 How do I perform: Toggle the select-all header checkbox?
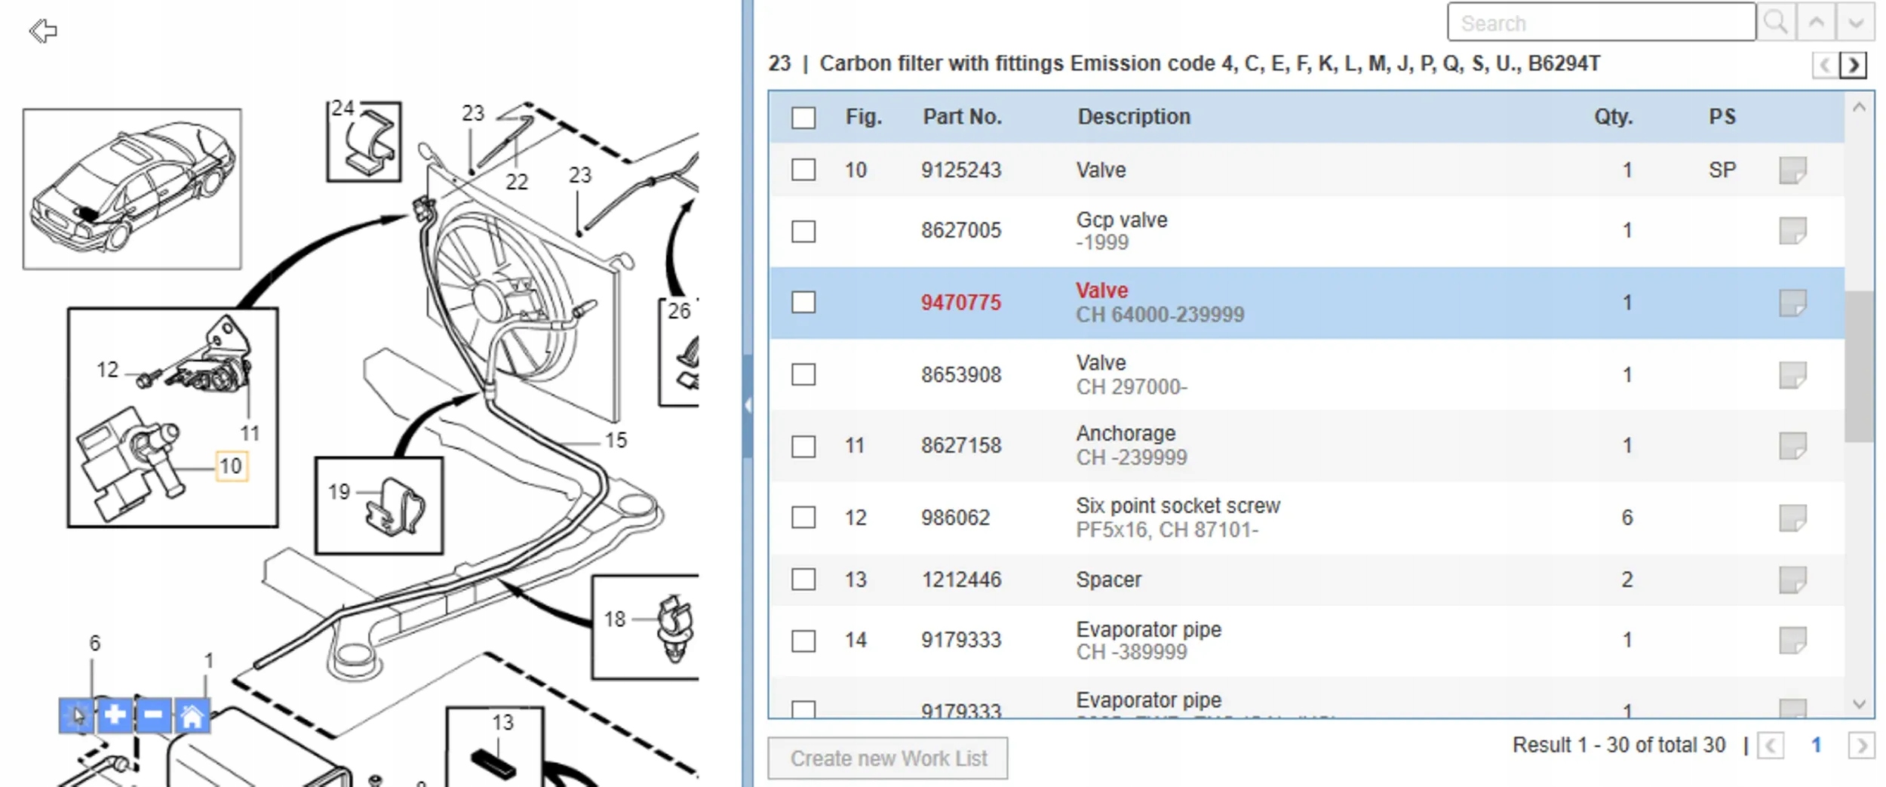[803, 118]
